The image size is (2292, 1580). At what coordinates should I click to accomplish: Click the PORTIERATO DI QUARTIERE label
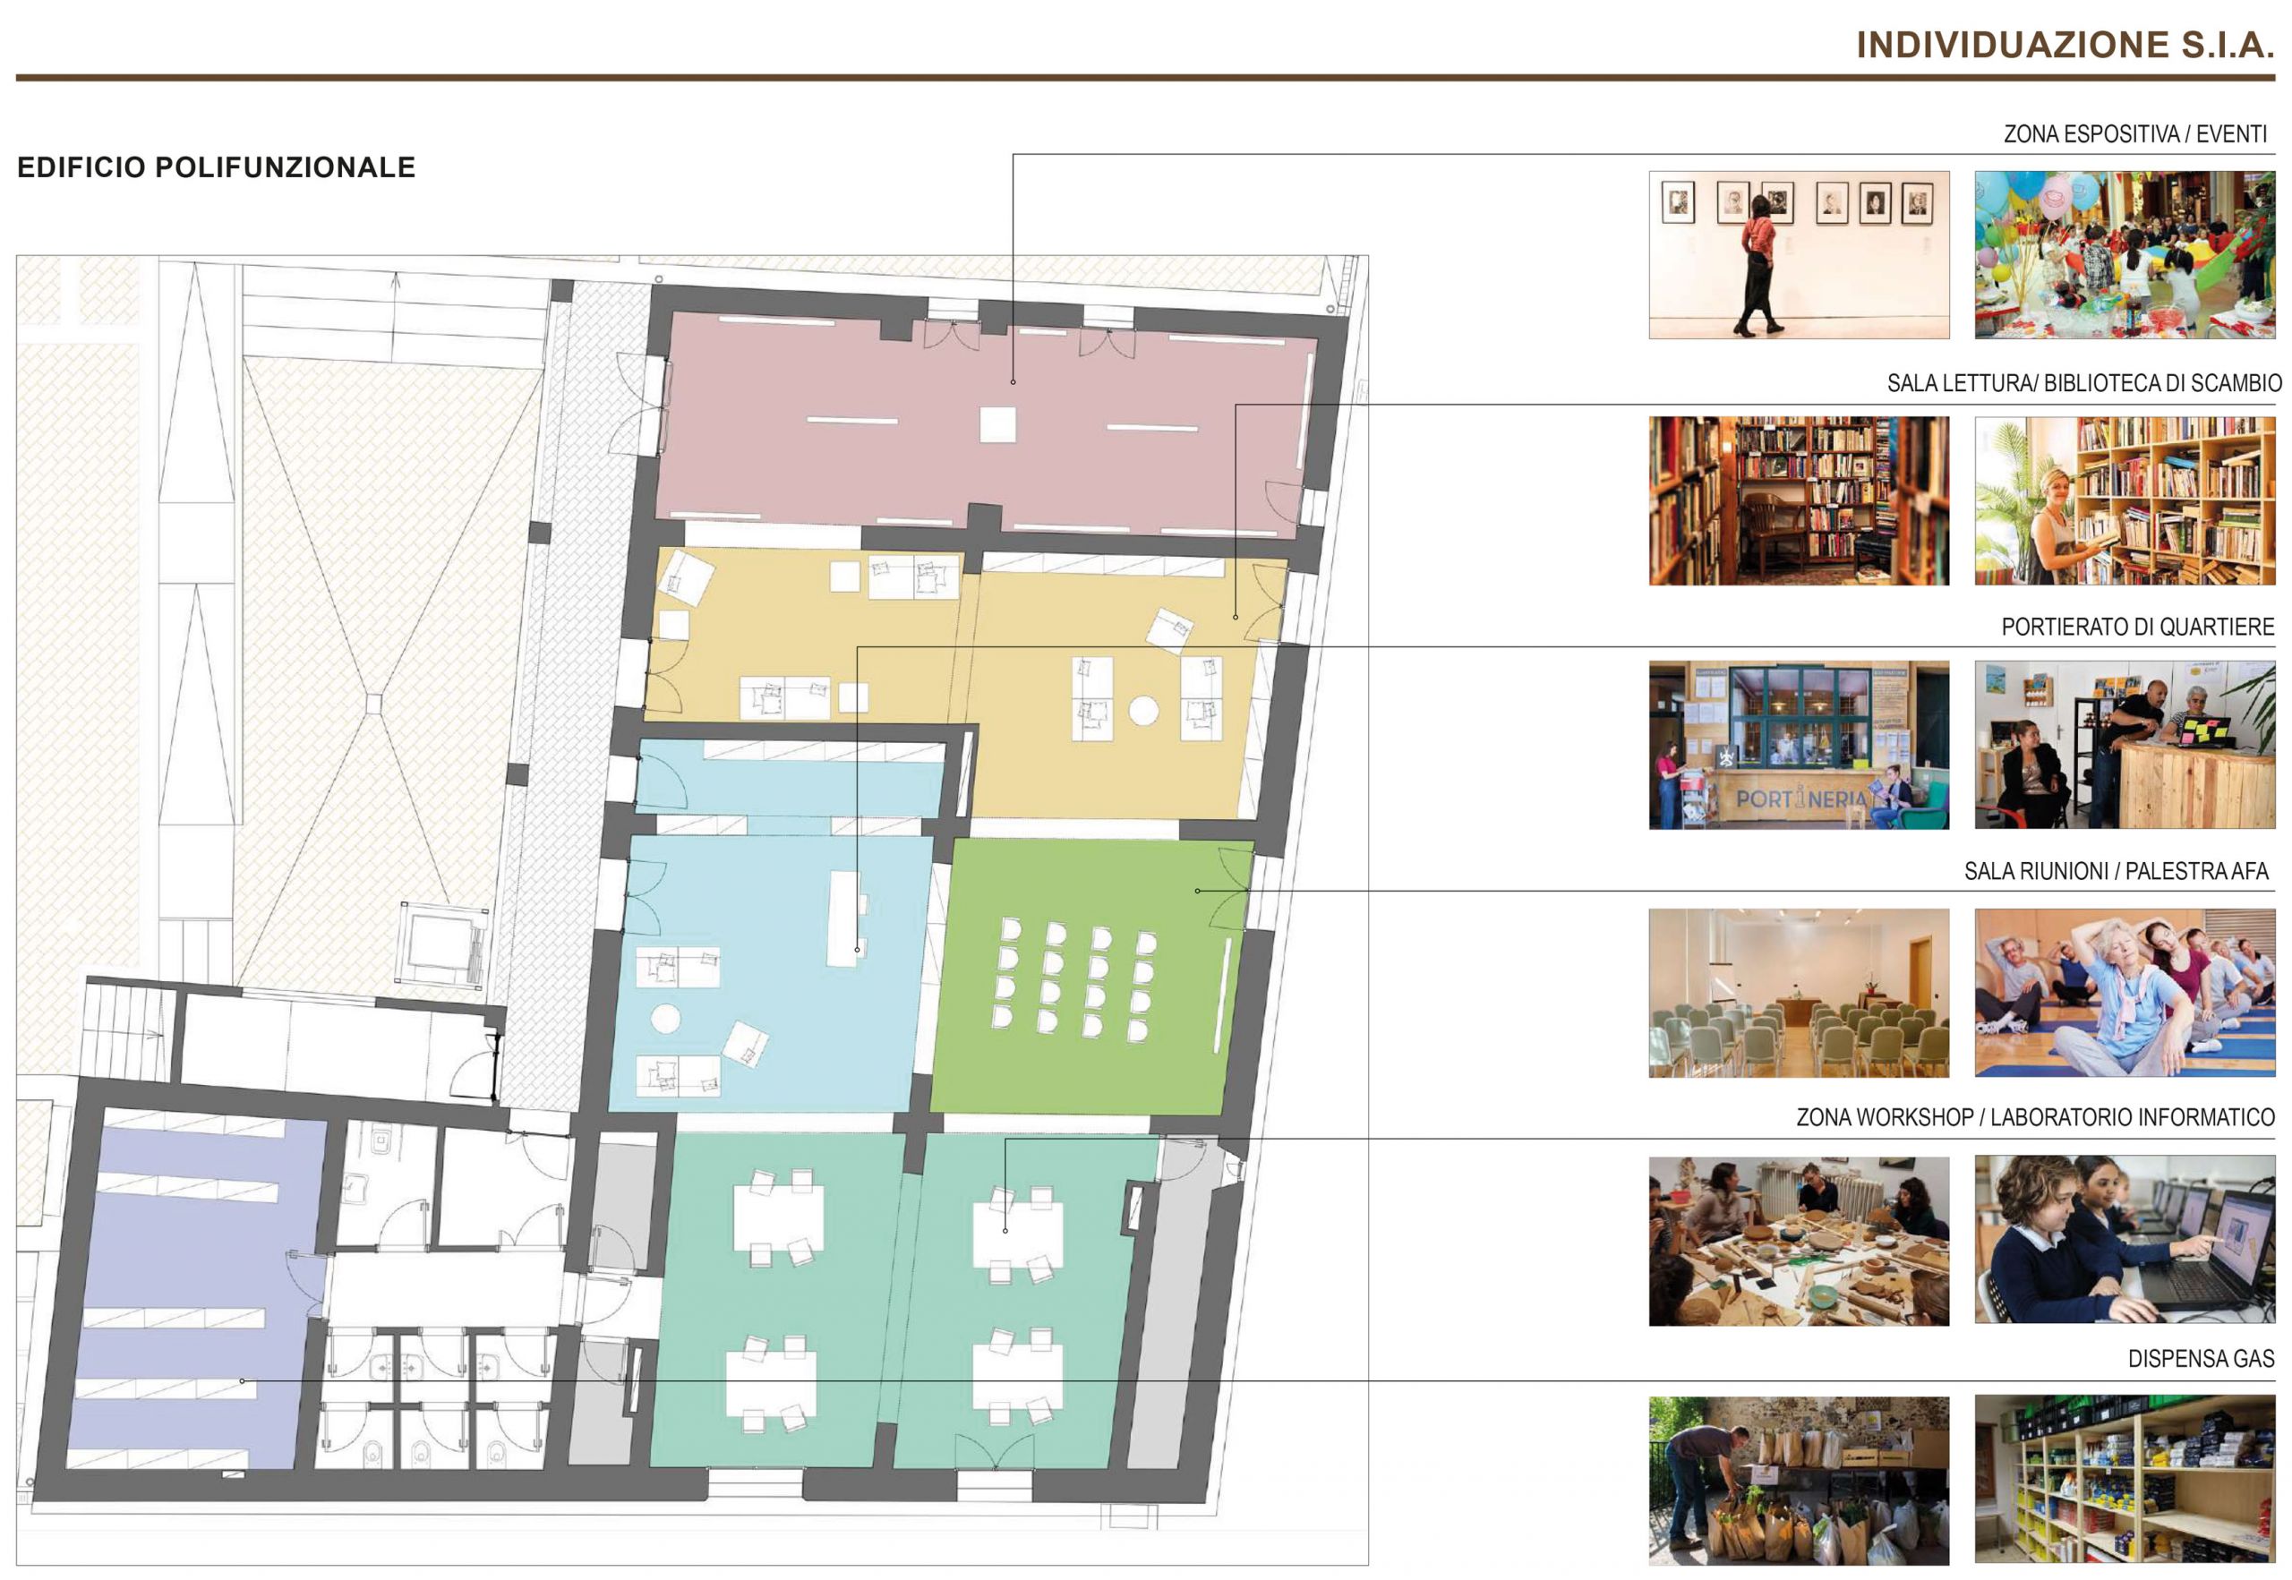click(2137, 627)
